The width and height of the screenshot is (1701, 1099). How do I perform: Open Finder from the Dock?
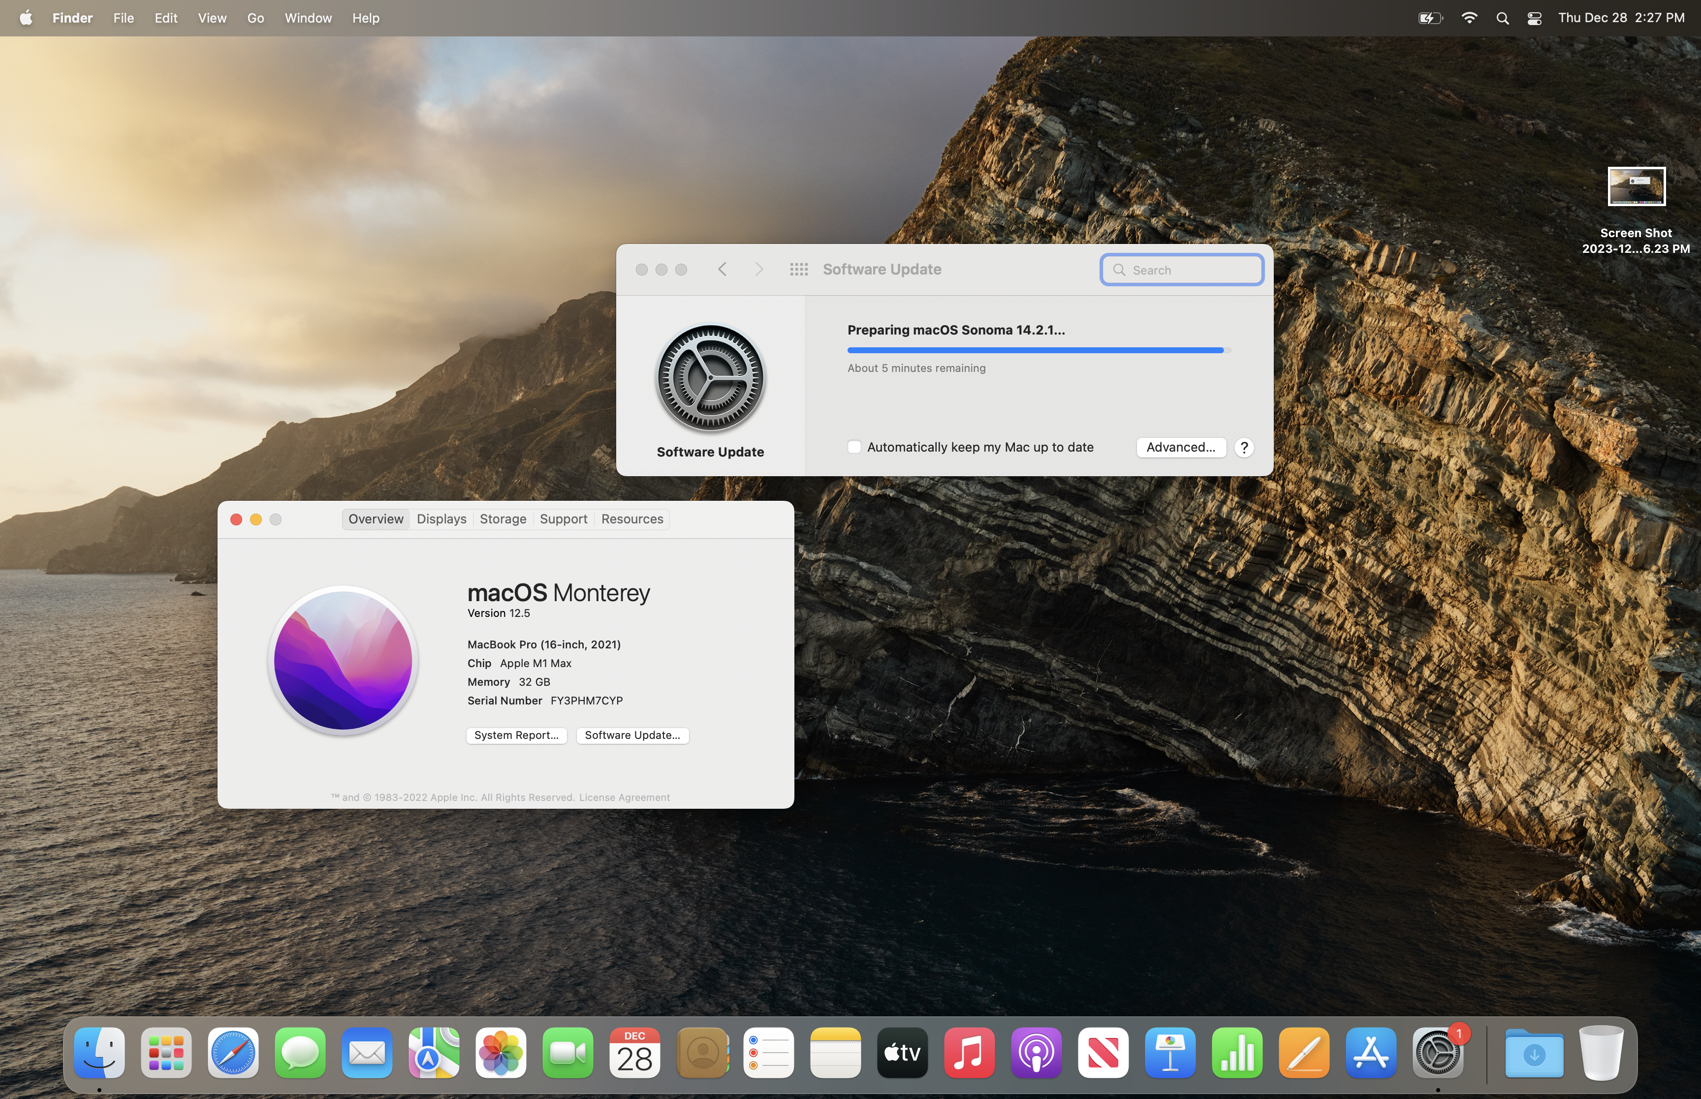pos(99,1052)
